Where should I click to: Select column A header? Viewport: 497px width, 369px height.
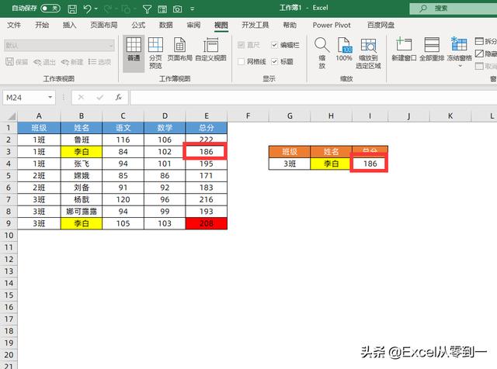[39, 116]
